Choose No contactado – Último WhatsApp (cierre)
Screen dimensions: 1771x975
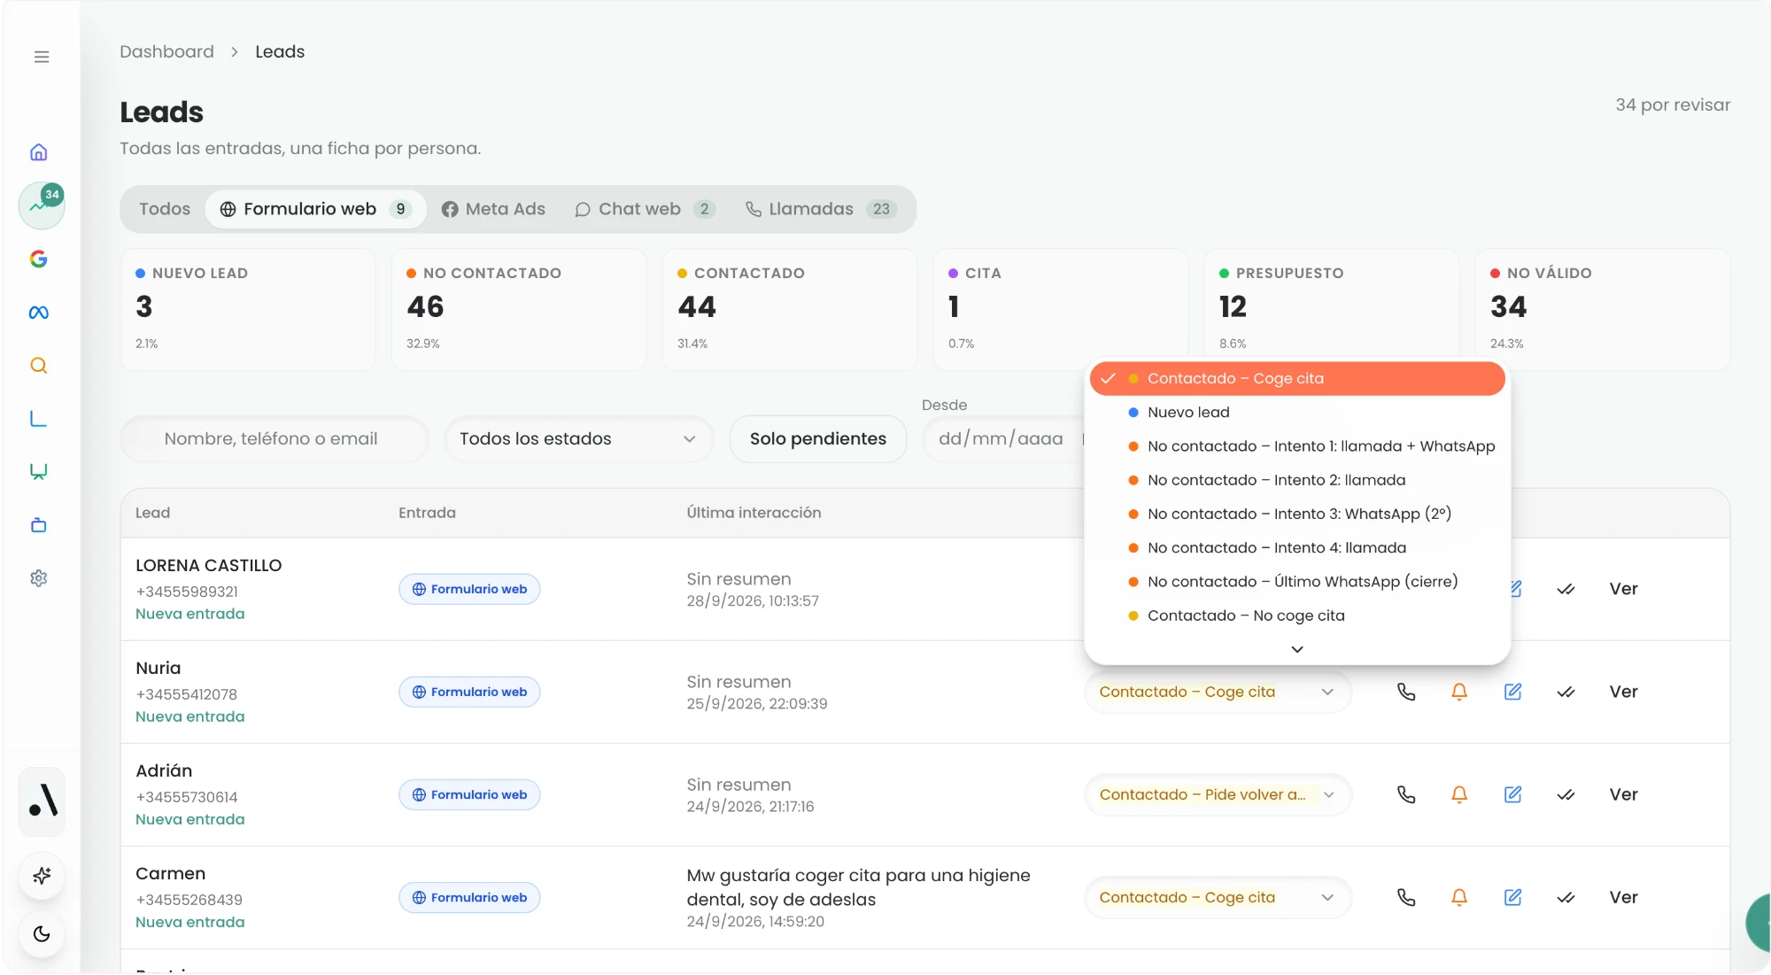tap(1297, 582)
